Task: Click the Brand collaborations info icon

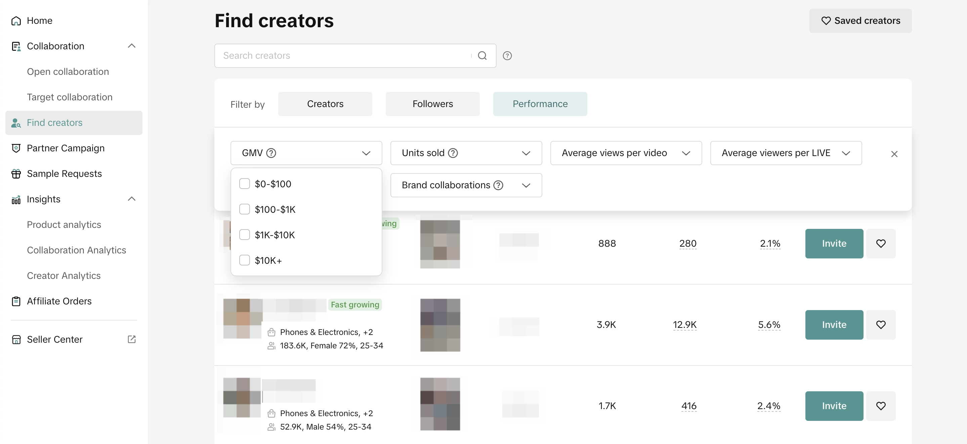Action: coord(498,185)
